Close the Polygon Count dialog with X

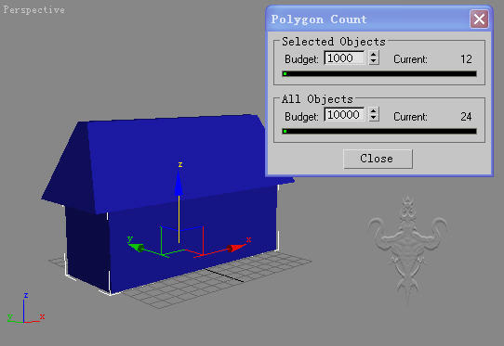(x=479, y=19)
